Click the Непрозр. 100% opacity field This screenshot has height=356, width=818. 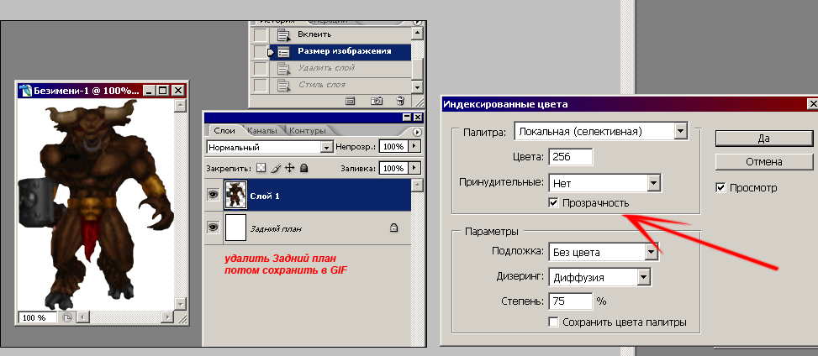click(393, 147)
